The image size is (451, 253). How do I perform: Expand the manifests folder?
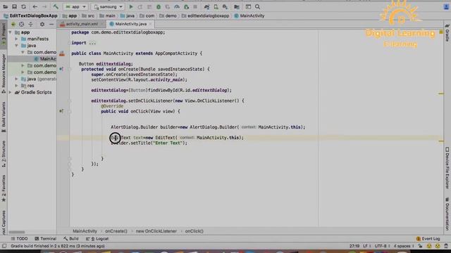[x=17, y=39]
